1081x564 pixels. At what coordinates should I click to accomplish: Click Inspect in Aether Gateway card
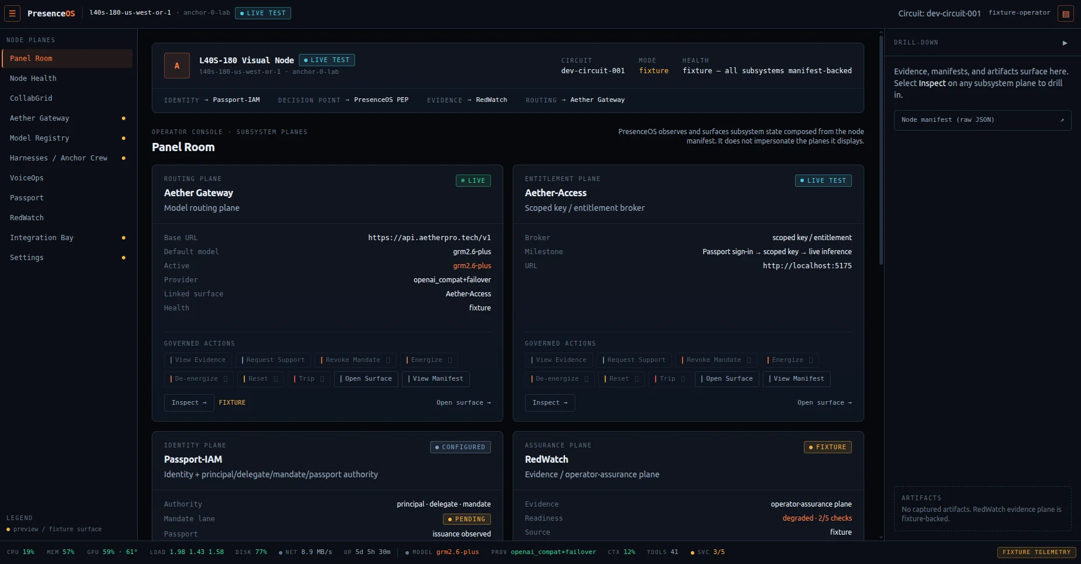(x=189, y=403)
